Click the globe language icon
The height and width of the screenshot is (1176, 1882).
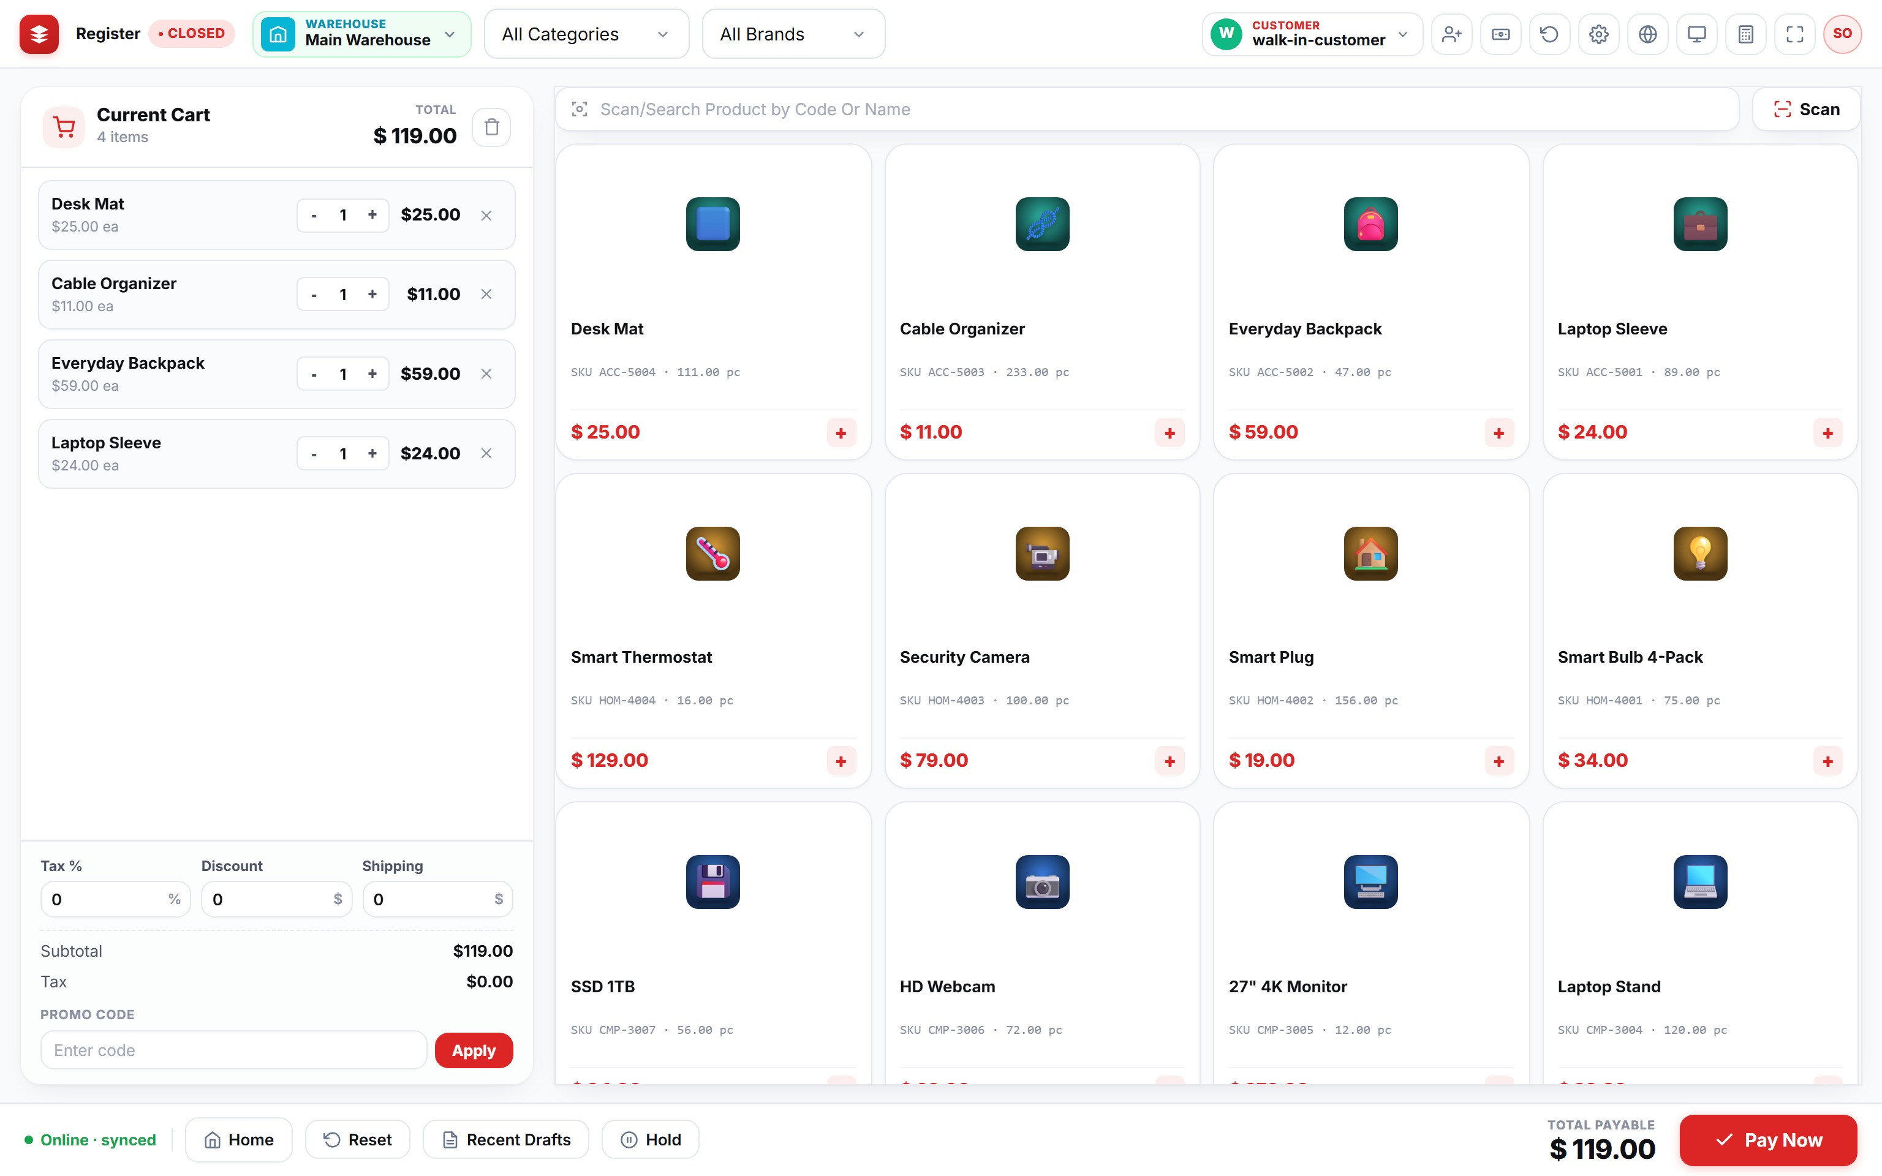coord(1647,34)
